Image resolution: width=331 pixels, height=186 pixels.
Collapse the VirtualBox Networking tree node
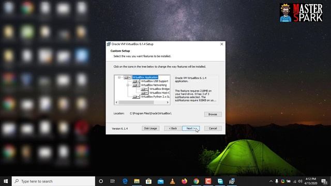pyautogui.click(x=128, y=85)
